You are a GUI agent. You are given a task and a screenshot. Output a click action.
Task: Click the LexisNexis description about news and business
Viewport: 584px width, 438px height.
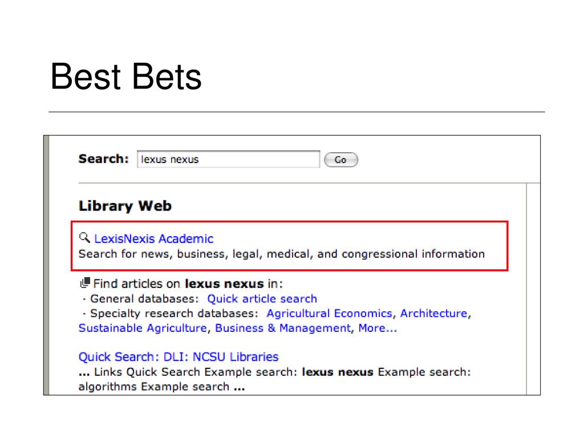(x=282, y=254)
